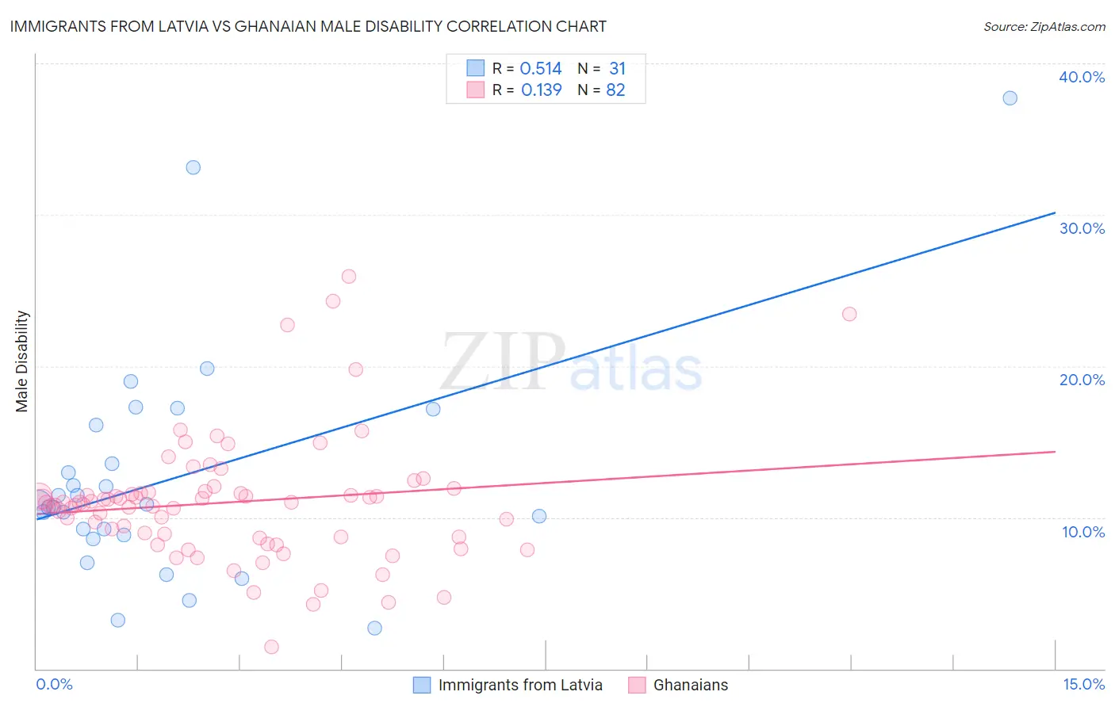Screen dimensions: 1115x707
Task: Select the Ghanaians legend label
Action: coord(691,685)
